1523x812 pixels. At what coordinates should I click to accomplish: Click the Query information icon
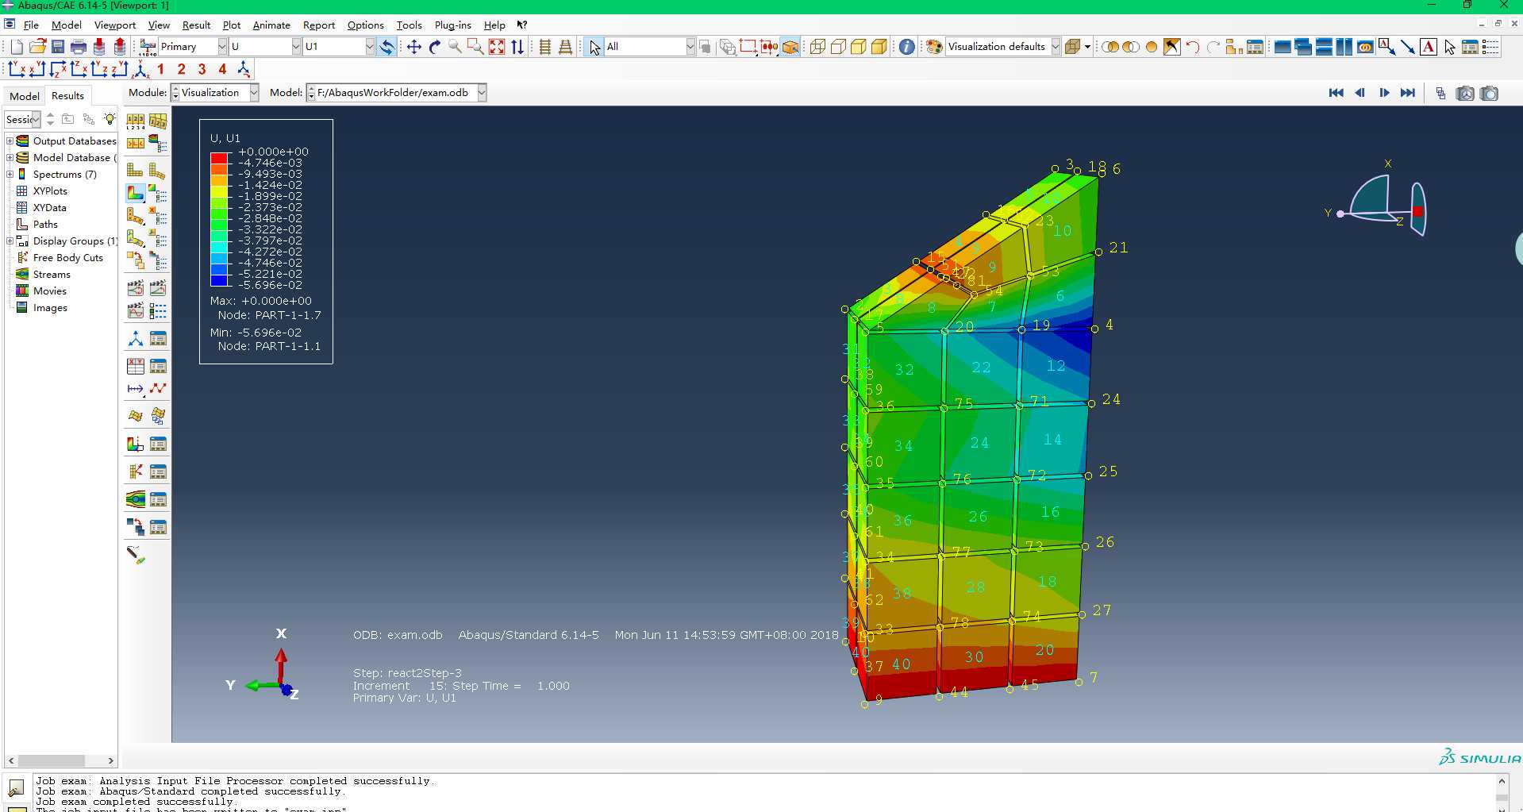(x=906, y=47)
